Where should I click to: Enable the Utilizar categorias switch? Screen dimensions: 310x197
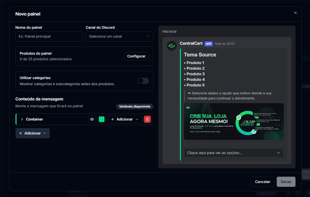pos(143,81)
